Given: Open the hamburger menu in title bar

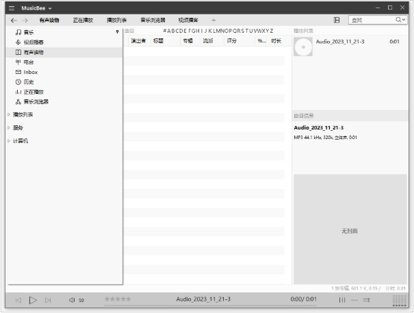Looking at the screenshot, I should point(12,8).
